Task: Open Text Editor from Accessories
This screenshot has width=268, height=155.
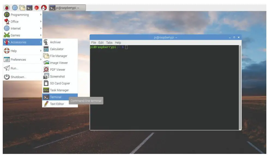Action: pyautogui.click(x=60, y=104)
